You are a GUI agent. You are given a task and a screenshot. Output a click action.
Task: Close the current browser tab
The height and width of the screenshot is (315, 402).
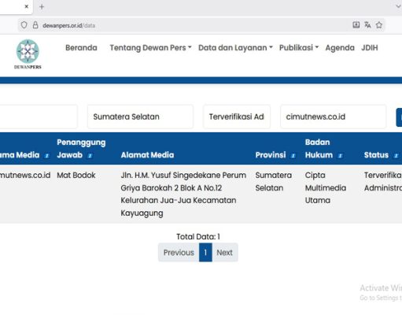pyautogui.click(x=27, y=6)
